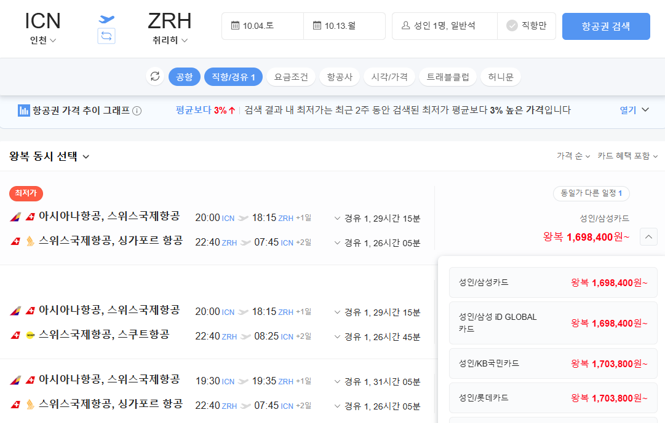The width and height of the screenshot is (665, 423).
Task: Open 카드 혜택 포함 dropdown
Action: point(627,156)
